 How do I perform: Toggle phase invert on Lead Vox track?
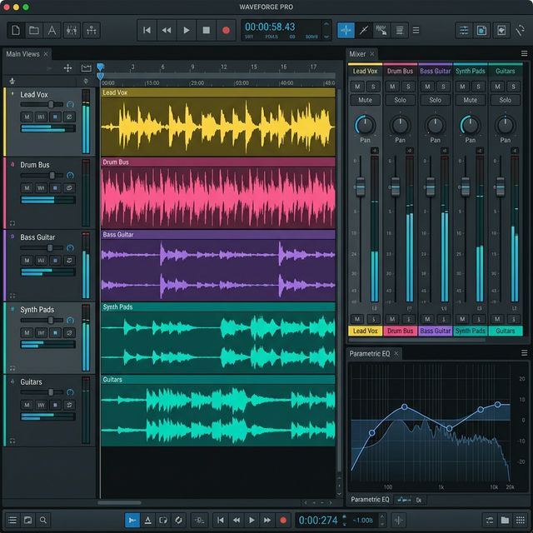(x=69, y=117)
